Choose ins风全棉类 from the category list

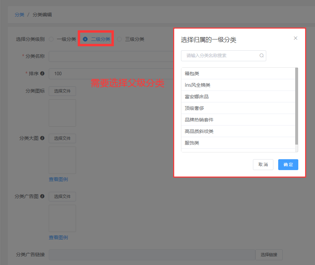pyautogui.click(x=238, y=85)
